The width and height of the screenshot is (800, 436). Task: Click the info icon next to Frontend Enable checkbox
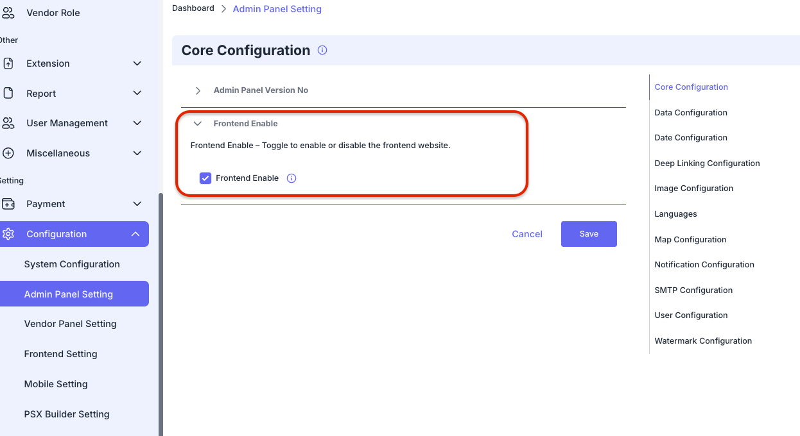pos(291,178)
